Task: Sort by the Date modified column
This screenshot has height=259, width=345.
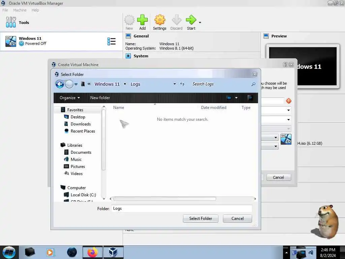Action: click(214, 108)
